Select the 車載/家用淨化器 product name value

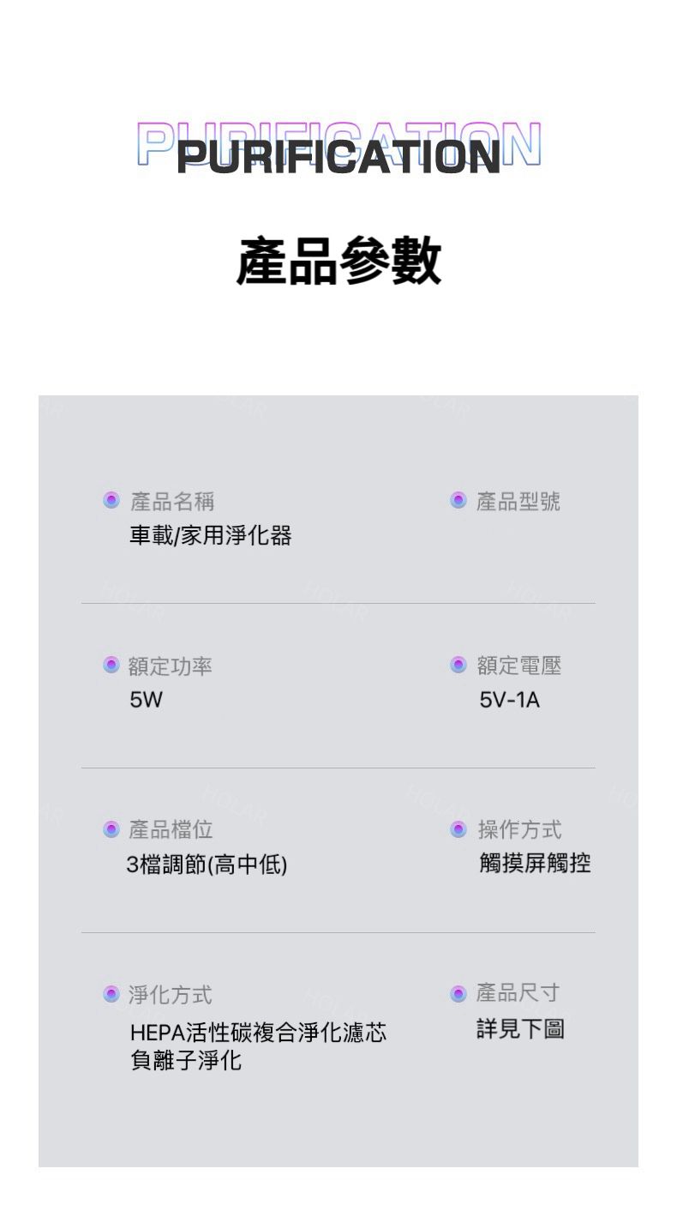[x=210, y=536]
